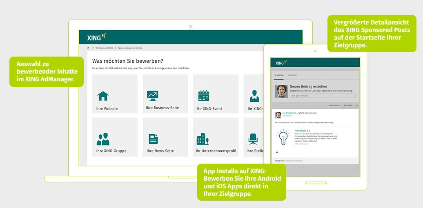
Task: Open the HR Perfekt 3.0 post title link
Action: 302,131
